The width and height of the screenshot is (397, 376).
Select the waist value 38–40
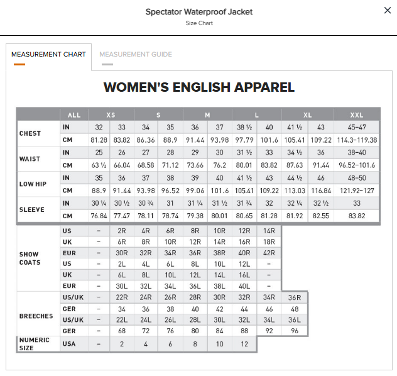[x=357, y=153]
